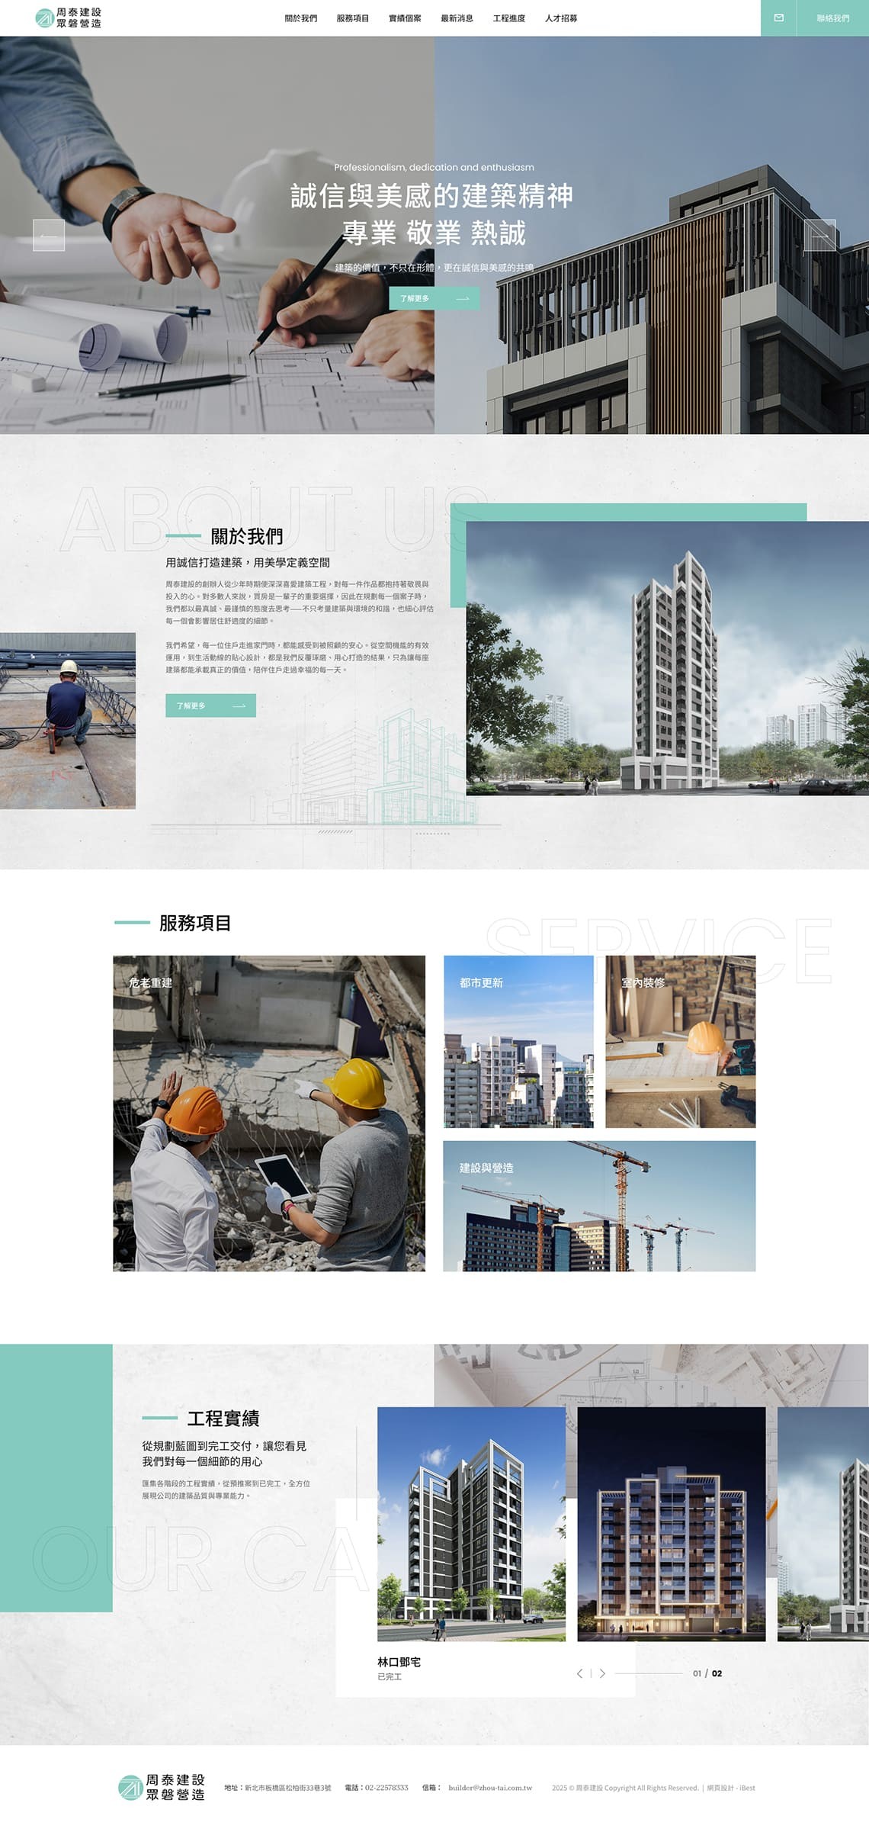The image size is (869, 1835).
Task: Click the 網頁設計 - iBest footer link
Action: 731,1788
